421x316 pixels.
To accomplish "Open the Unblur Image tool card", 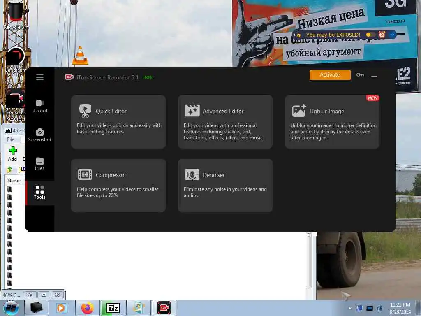I will 332,121.
